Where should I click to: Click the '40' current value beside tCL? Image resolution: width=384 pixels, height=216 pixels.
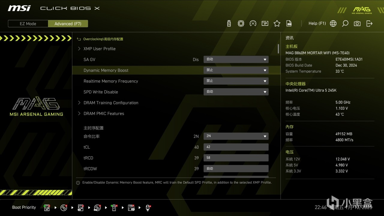pos(196,147)
